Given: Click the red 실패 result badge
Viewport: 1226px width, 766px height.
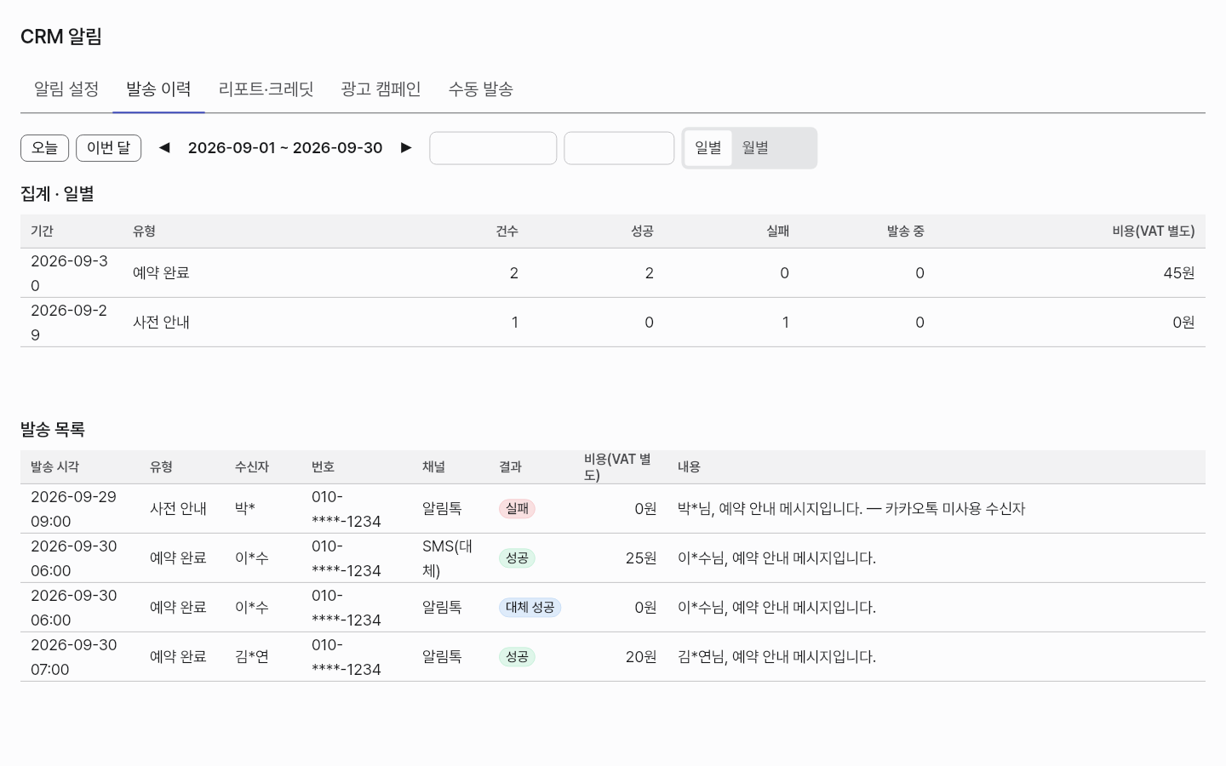Looking at the screenshot, I should point(517,509).
